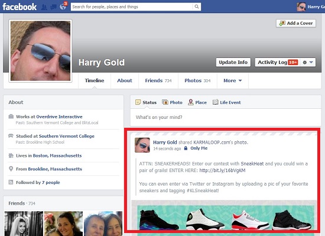Open Brookline, Massachusetts link
The image size is (325, 236).
click(x=55, y=169)
